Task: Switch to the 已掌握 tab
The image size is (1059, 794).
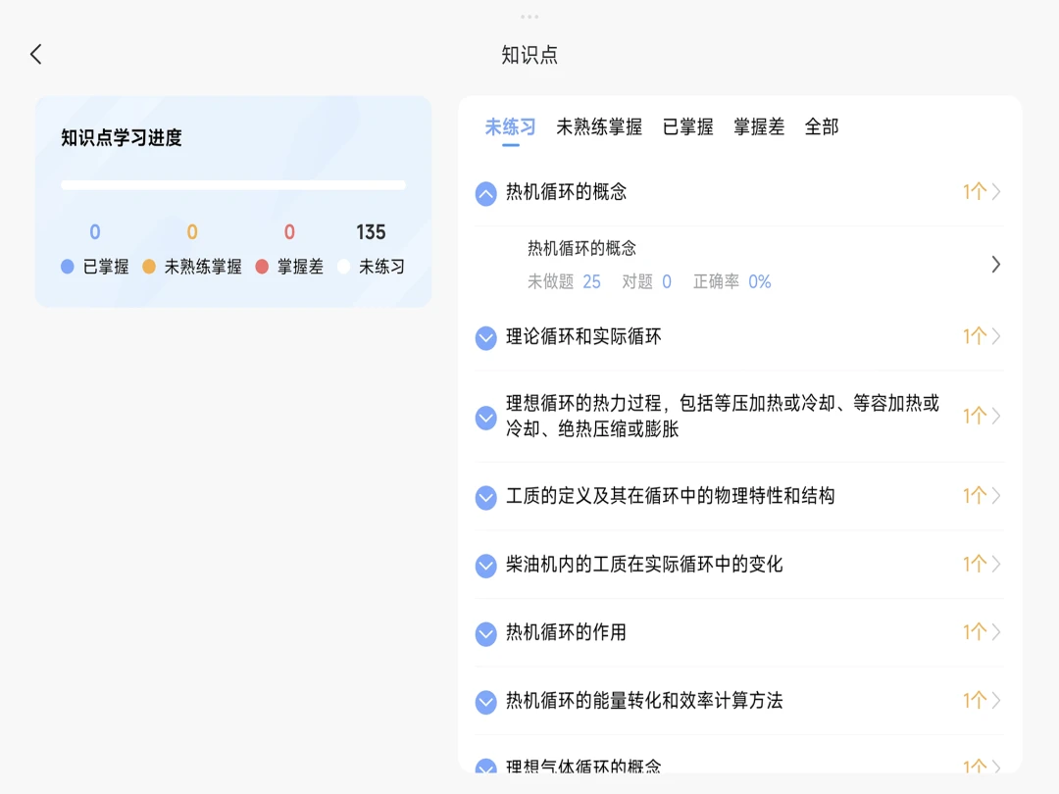Action: pos(687,126)
